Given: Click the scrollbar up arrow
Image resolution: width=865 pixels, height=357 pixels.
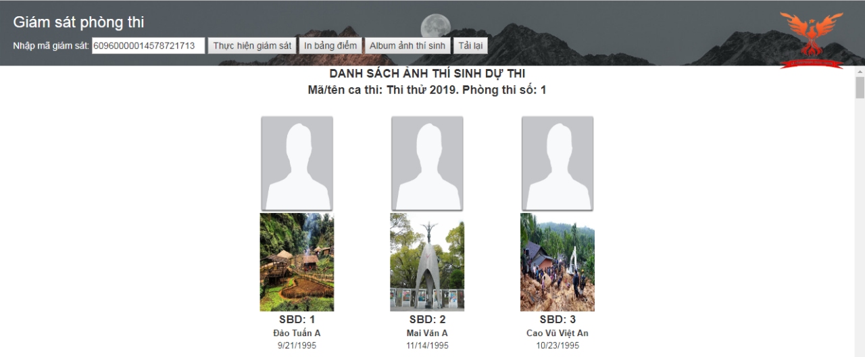Looking at the screenshot, I should coord(860,71).
